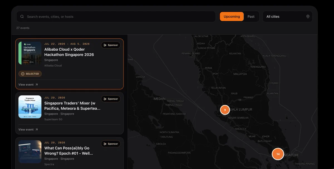
Task: Click the 9-event cluster marker near Kuala Lumpur
Action: point(225,110)
